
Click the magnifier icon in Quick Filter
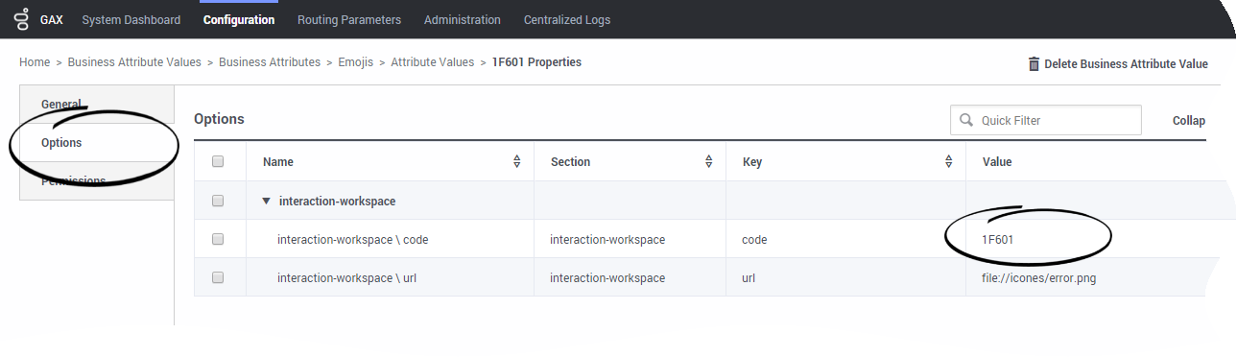point(966,121)
